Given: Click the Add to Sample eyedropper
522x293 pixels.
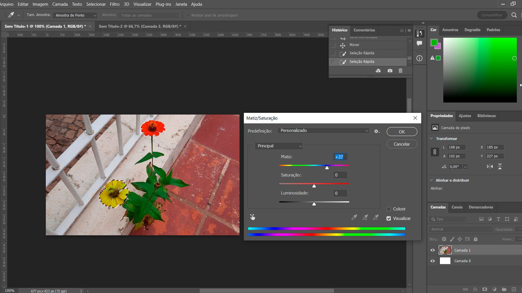Looking at the screenshot, I should click(x=365, y=217).
